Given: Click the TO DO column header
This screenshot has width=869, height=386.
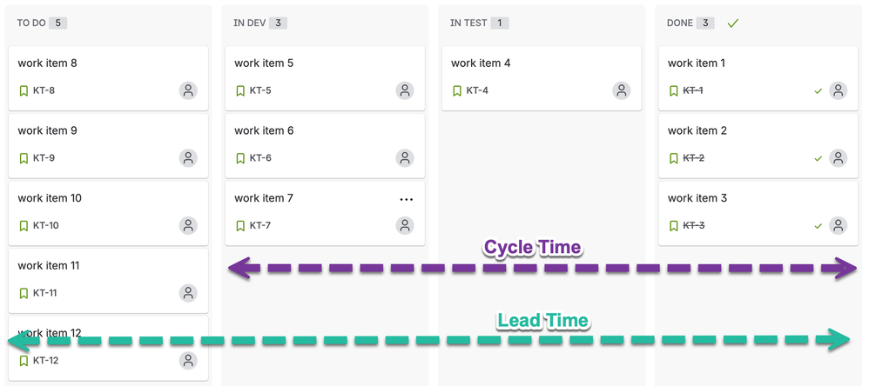Looking at the screenshot, I should 31,23.
